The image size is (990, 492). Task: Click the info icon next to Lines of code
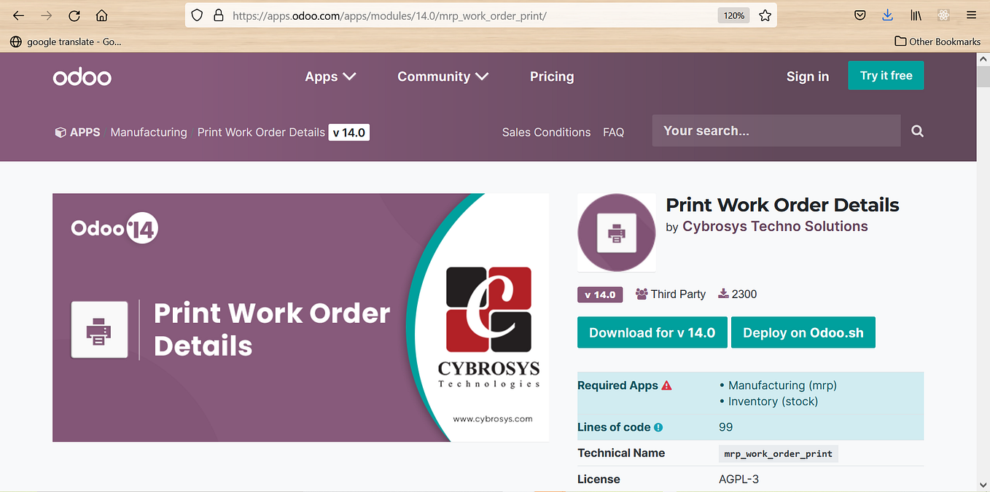click(x=659, y=427)
